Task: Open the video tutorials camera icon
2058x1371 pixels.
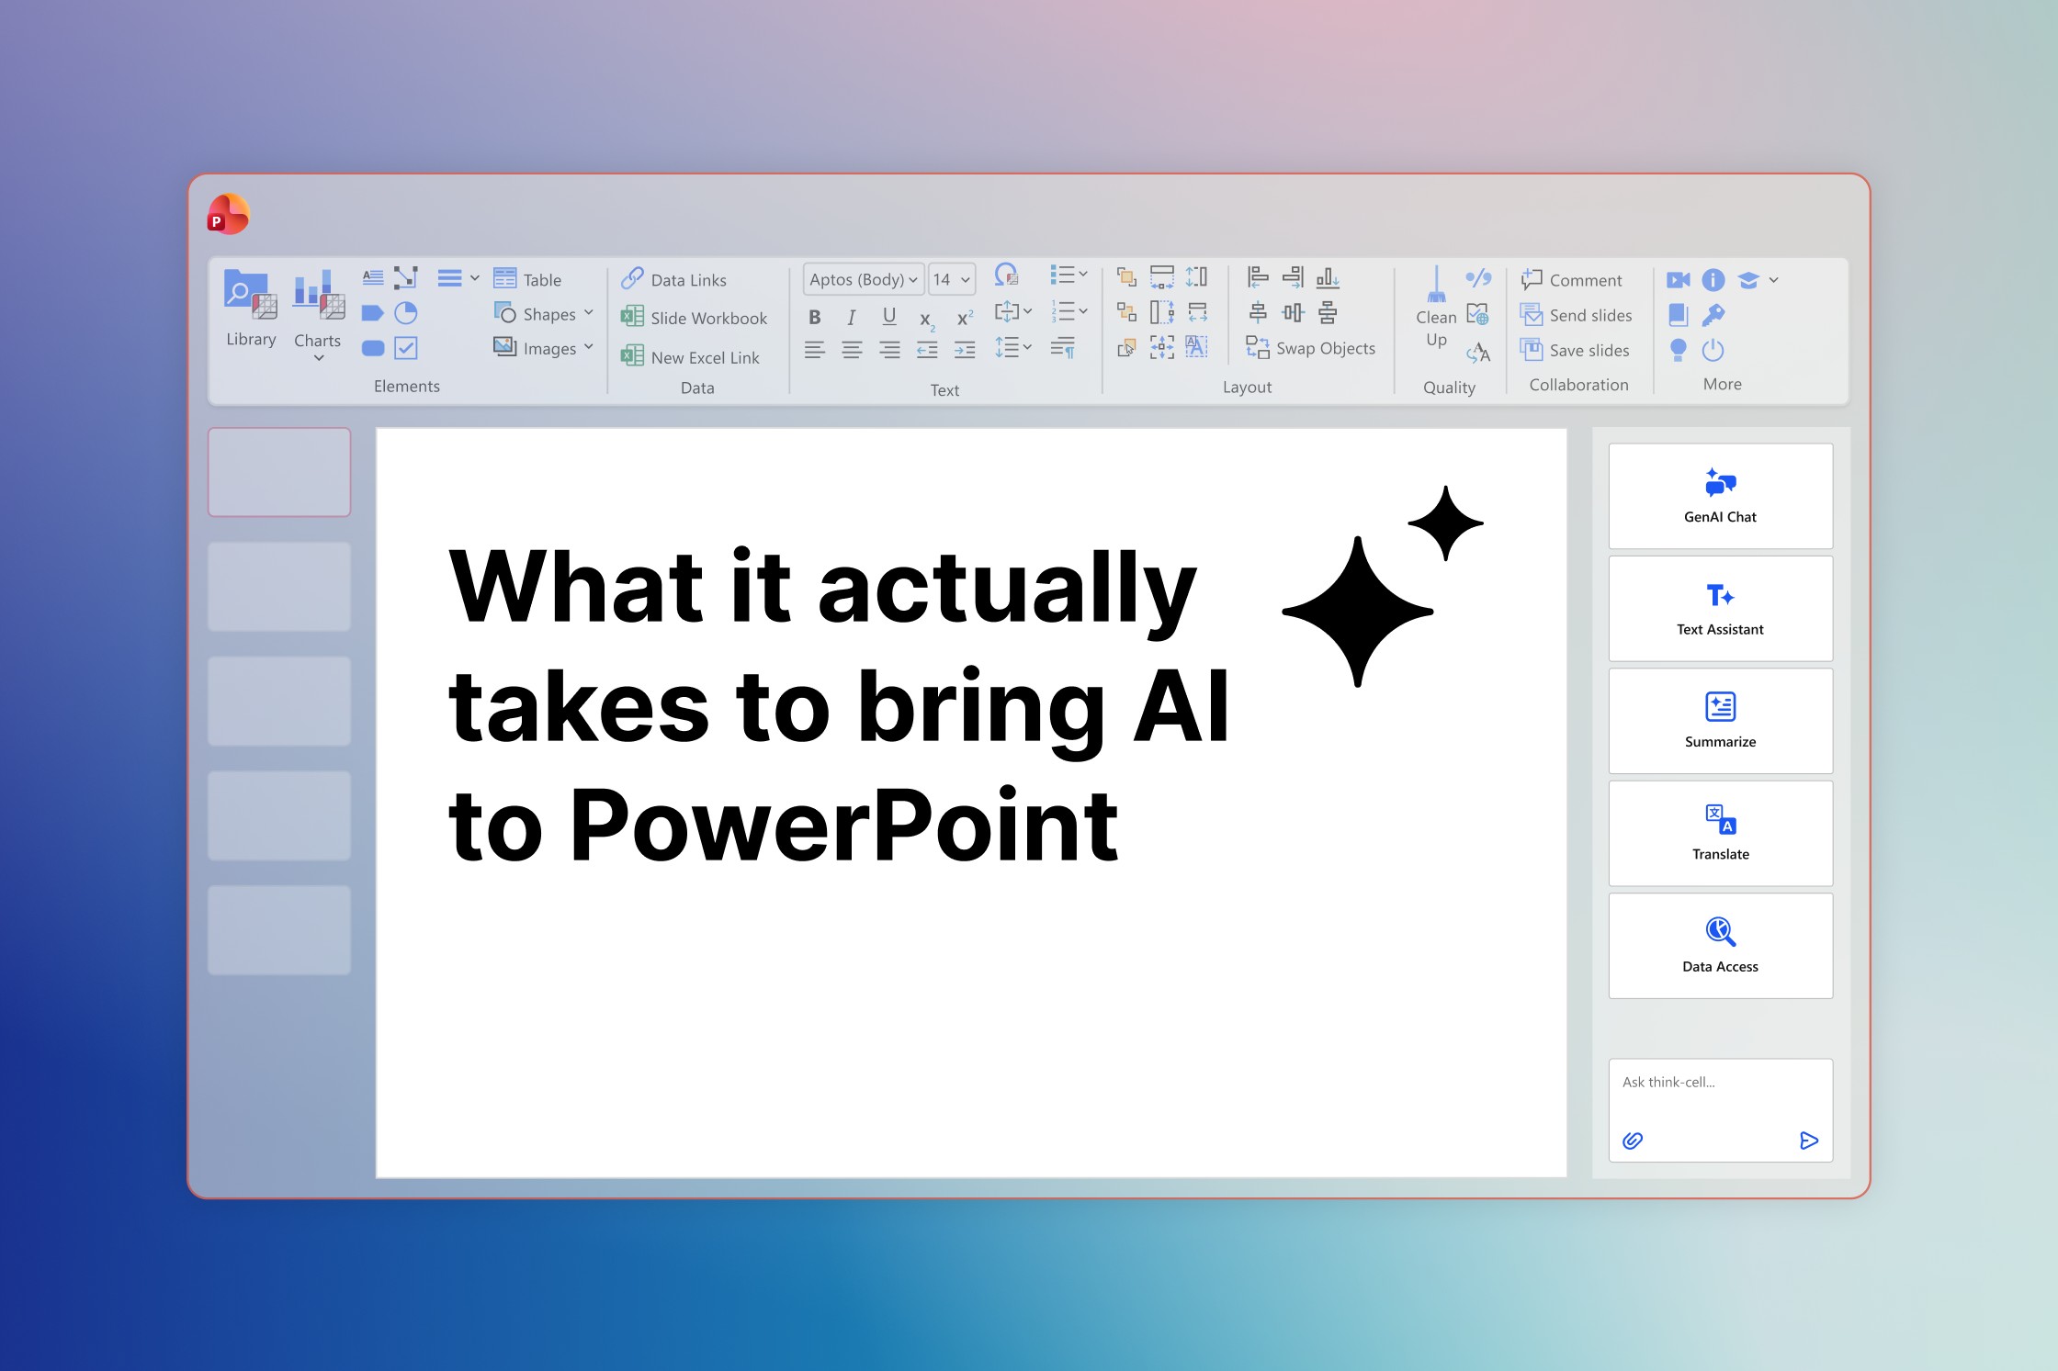Action: tap(1679, 280)
